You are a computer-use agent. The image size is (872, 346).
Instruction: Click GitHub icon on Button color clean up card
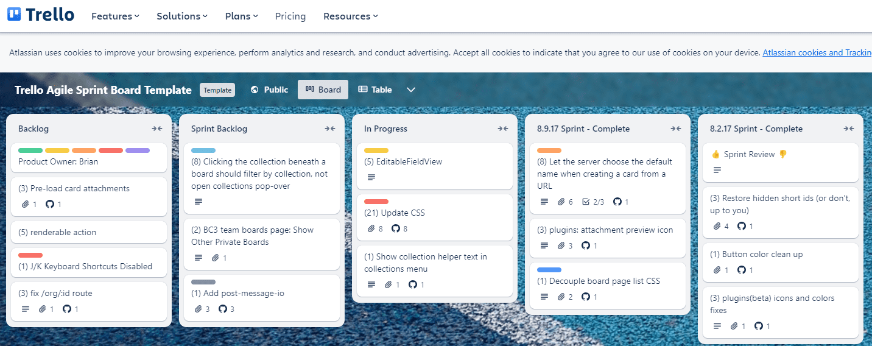pyautogui.click(x=742, y=270)
